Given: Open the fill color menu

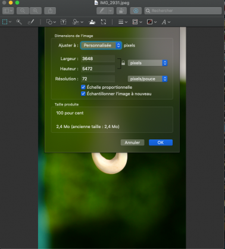Looking at the screenshot, I should tap(152, 22).
